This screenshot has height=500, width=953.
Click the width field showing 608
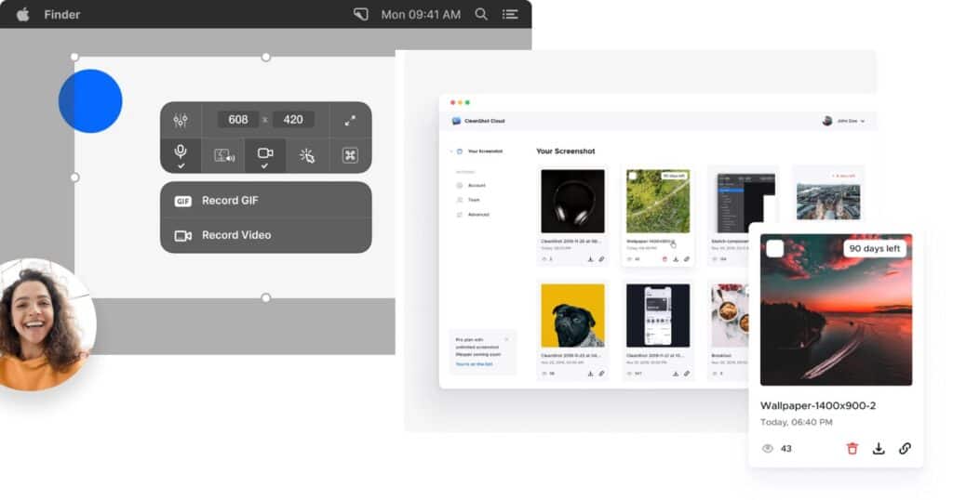[x=238, y=120]
